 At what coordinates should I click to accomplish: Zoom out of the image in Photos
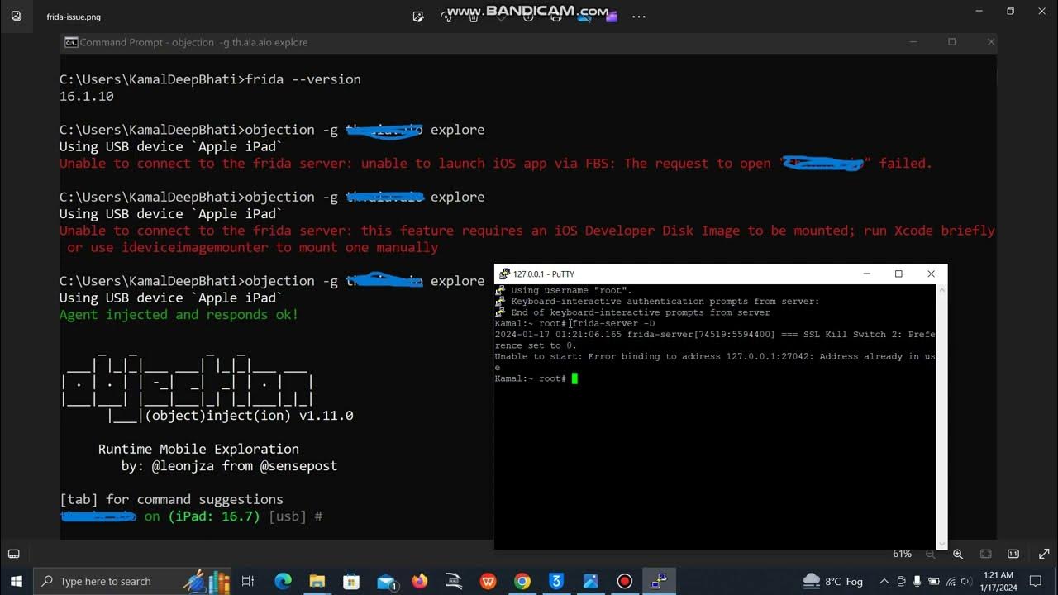[x=931, y=554]
